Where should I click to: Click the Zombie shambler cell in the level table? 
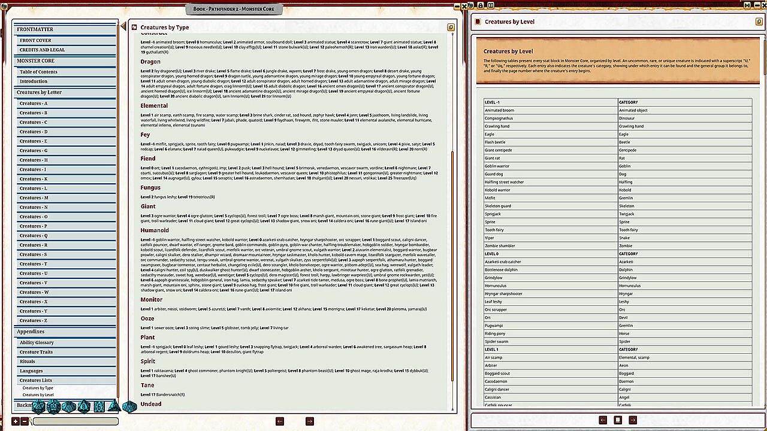point(551,246)
